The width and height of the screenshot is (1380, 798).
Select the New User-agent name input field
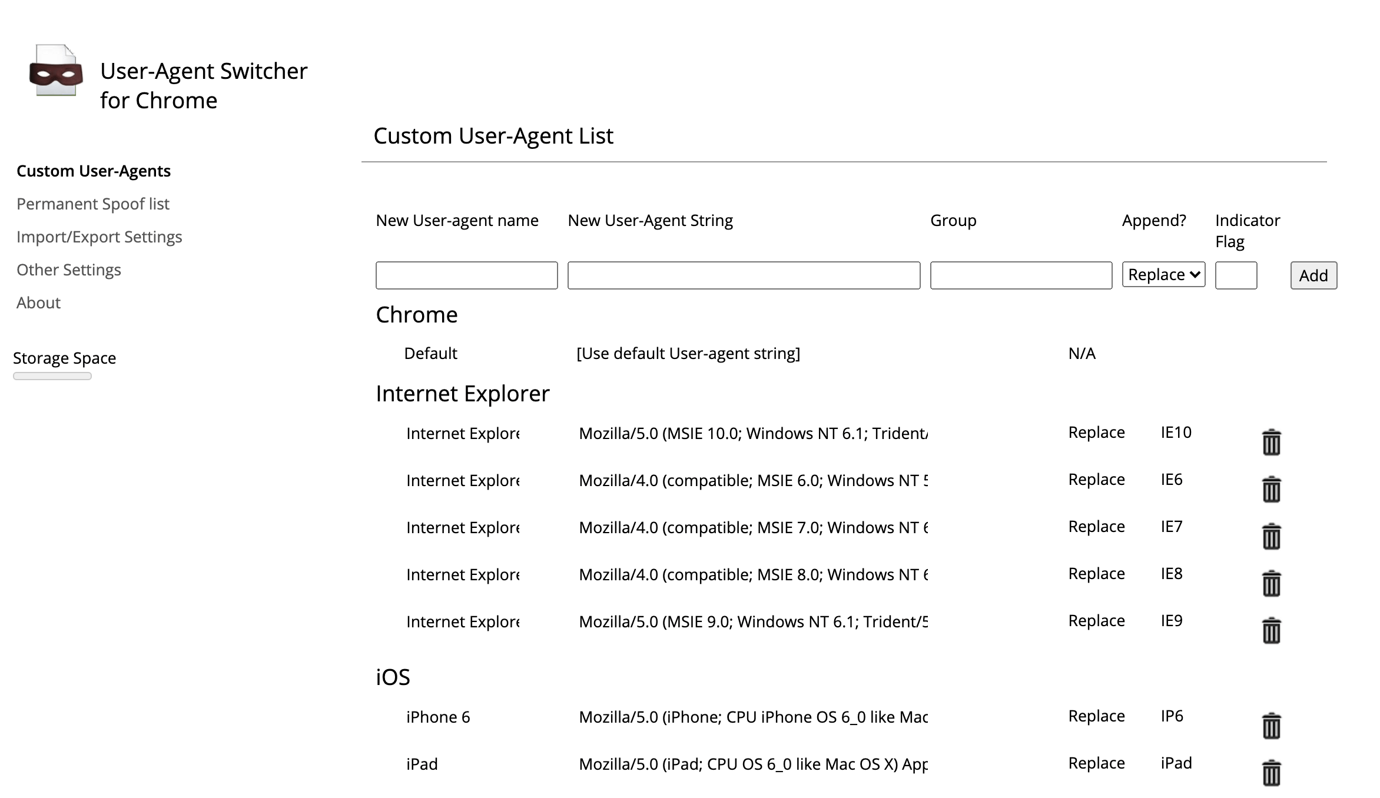pyautogui.click(x=467, y=275)
